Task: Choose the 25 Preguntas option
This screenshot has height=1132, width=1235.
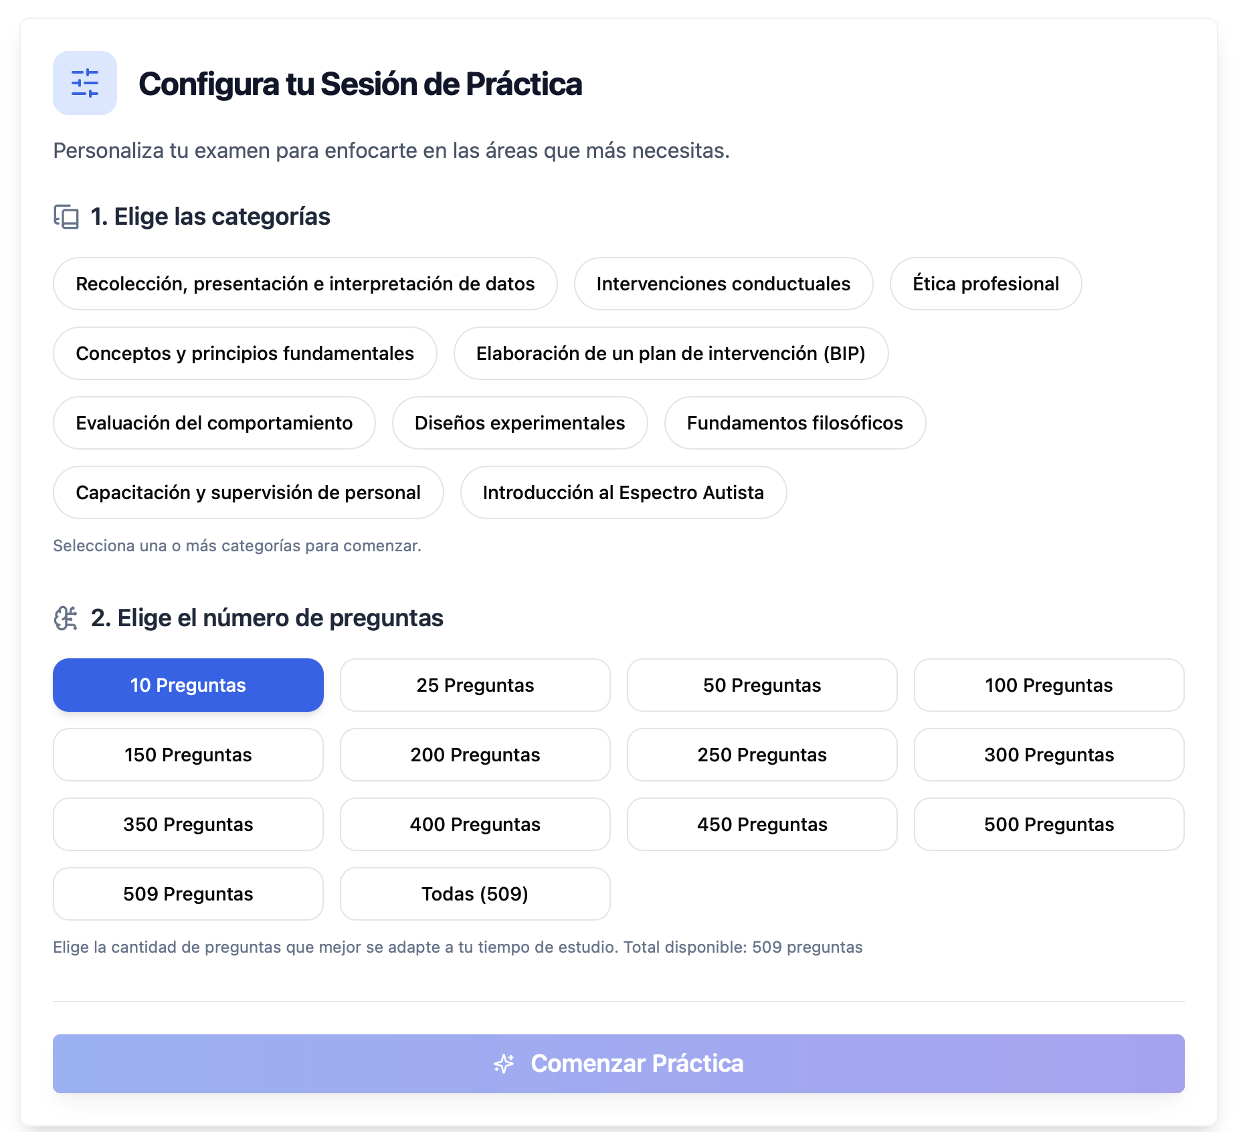Action: 475,685
